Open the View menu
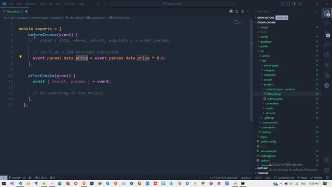This screenshot has height=187, width=332. point(43,4)
